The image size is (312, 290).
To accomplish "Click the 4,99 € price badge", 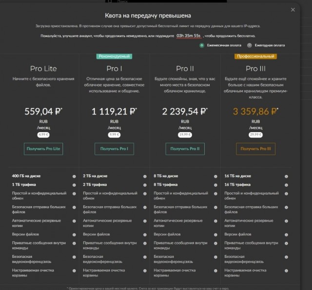I will [x=43, y=135].
